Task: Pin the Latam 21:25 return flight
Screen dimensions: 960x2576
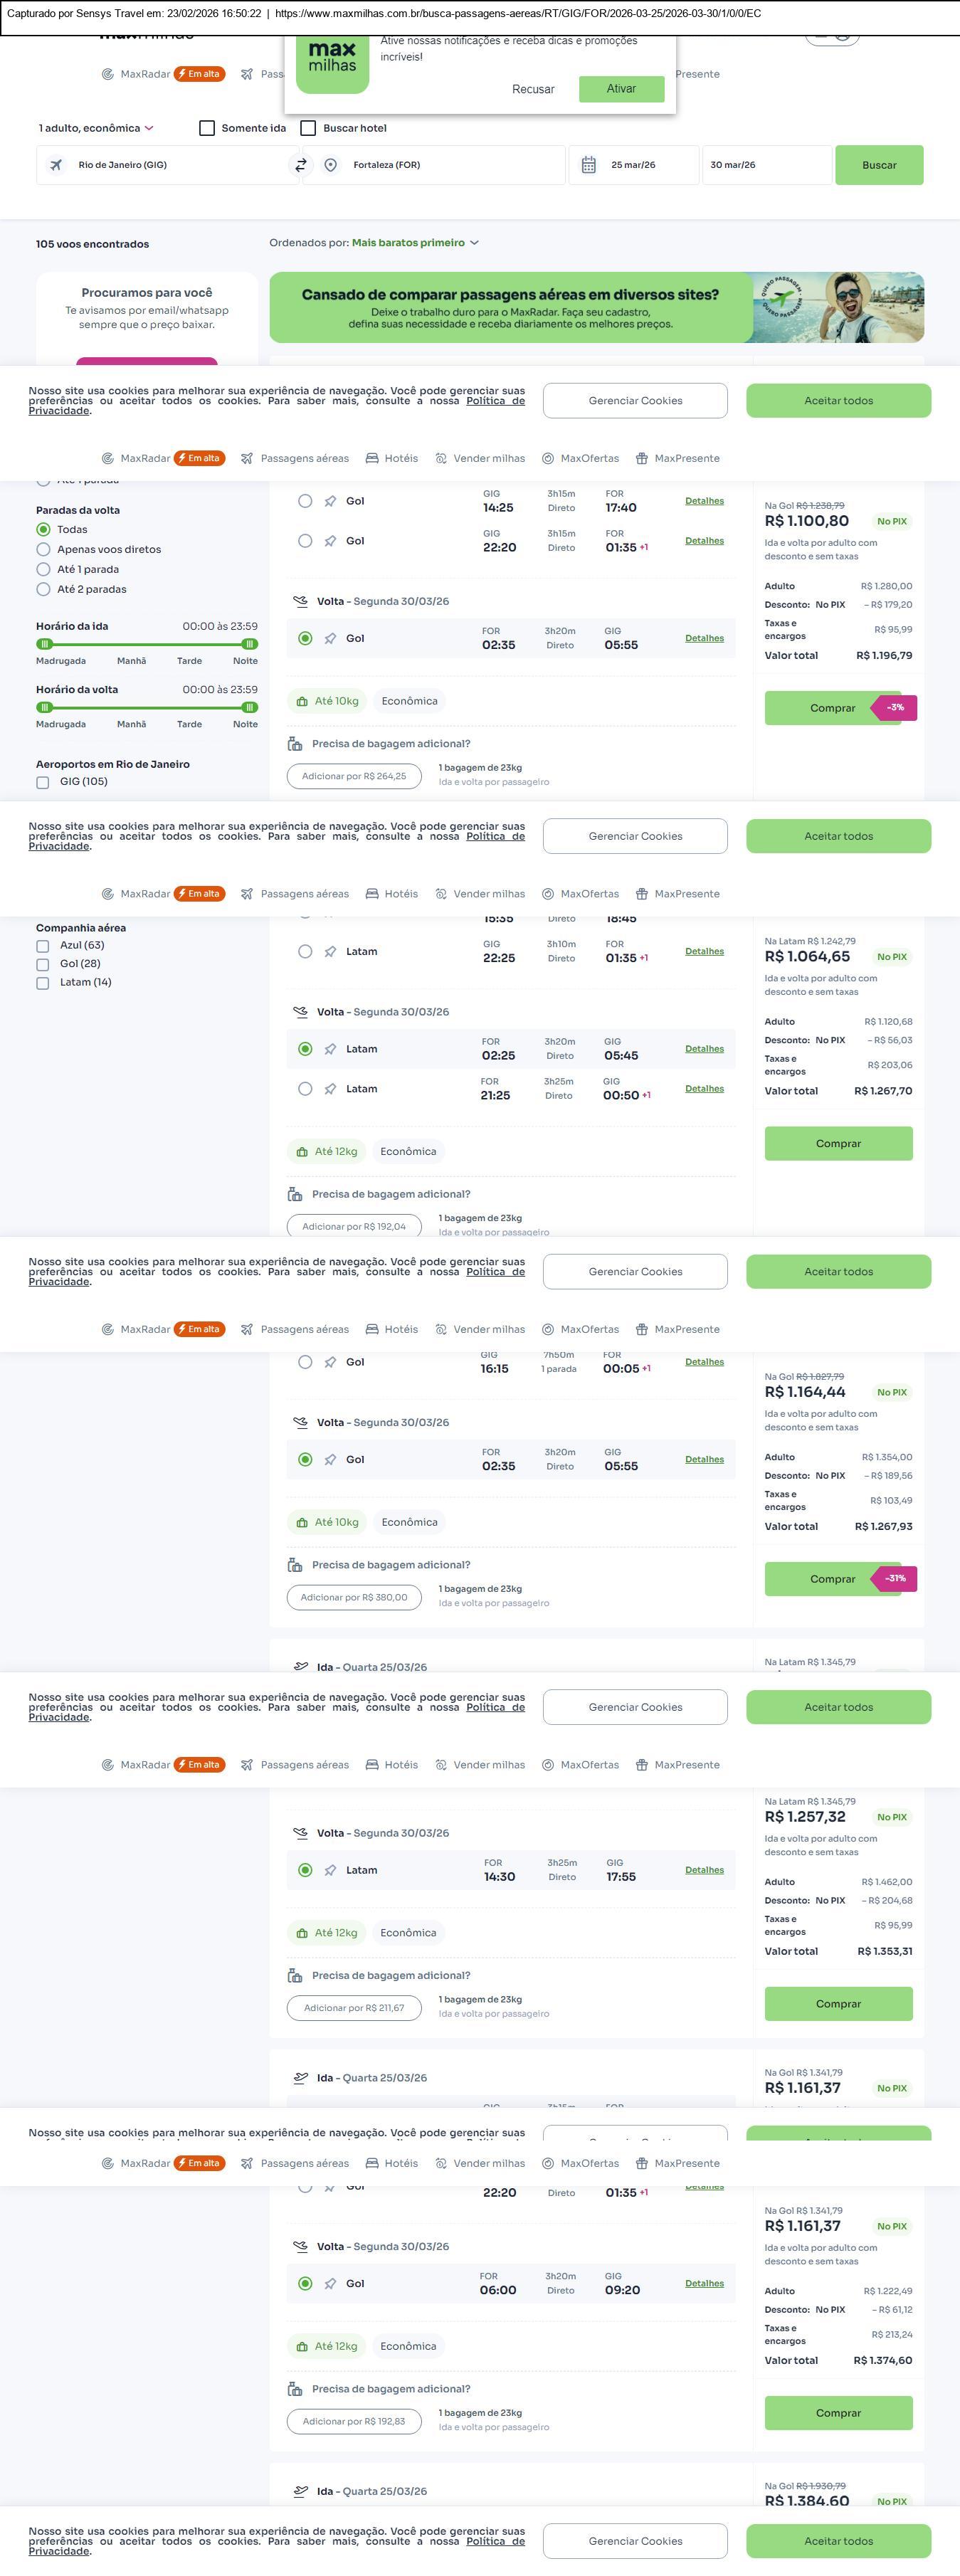Action: pyautogui.click(x=330, y=1089)
